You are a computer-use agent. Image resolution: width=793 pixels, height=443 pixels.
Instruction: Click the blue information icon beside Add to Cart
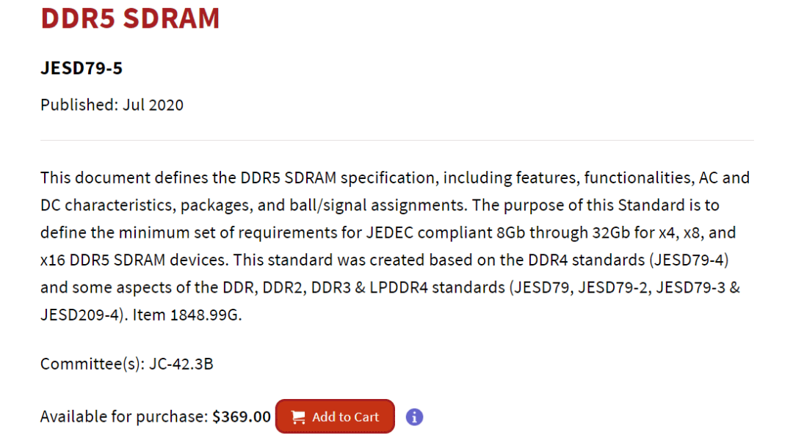click(x=414, y=417)
